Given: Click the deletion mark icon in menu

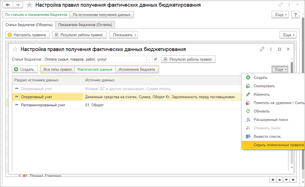Looking at the screenshot, I should (248, 103).
